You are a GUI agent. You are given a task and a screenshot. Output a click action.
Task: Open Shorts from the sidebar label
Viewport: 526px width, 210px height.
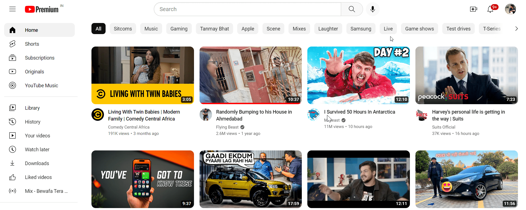pyautogui.click(x=32, y=44)
